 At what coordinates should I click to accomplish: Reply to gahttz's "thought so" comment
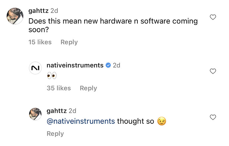(55, 133)
